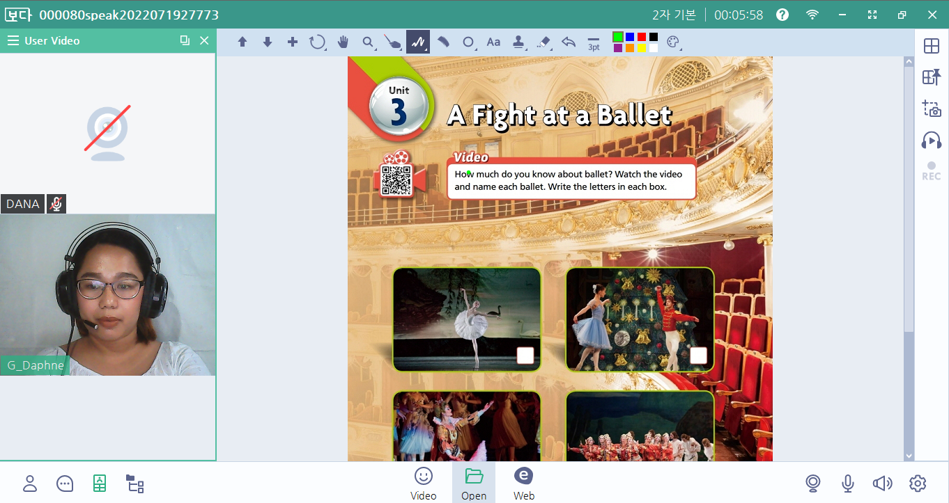
Task: Open the eraser tool options
Action: coord(544,42)
